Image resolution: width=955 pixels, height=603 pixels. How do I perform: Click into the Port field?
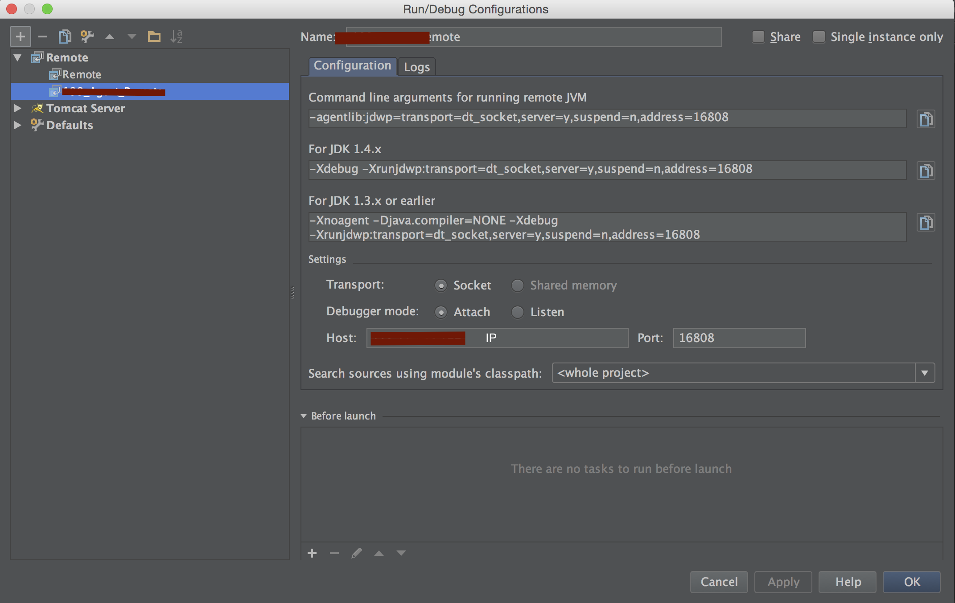pos(739,338)
